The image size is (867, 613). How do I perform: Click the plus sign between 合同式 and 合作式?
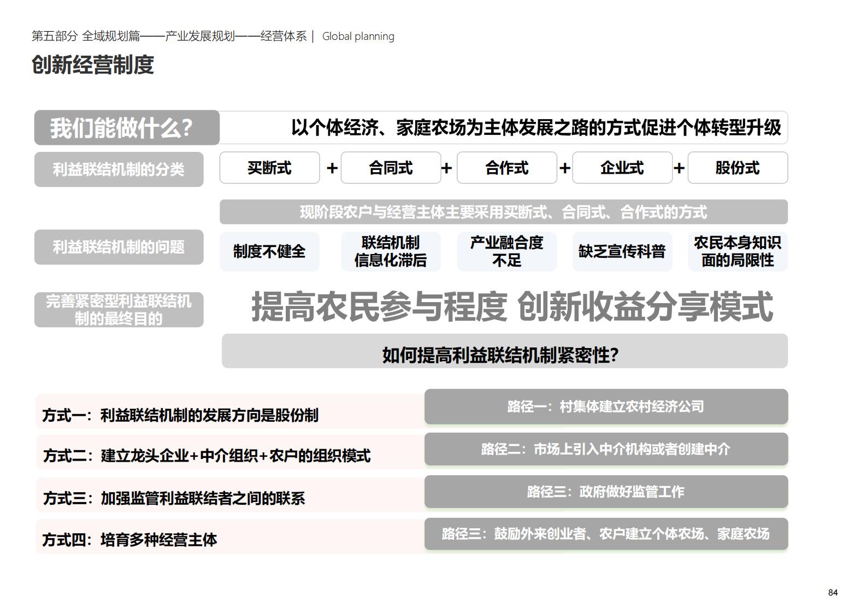coord(446,168)
